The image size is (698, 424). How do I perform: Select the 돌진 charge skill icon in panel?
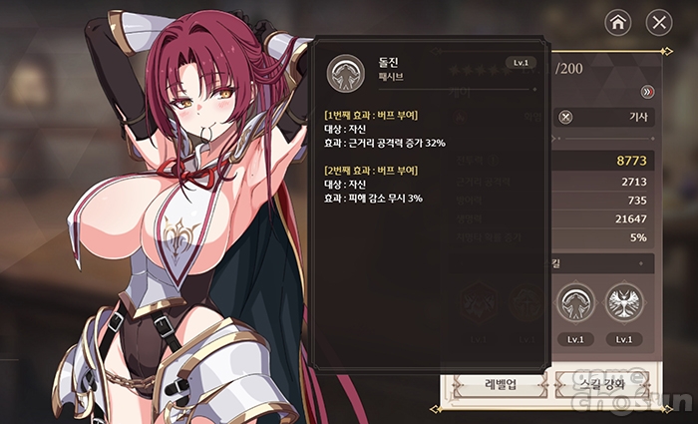[575, 303]
